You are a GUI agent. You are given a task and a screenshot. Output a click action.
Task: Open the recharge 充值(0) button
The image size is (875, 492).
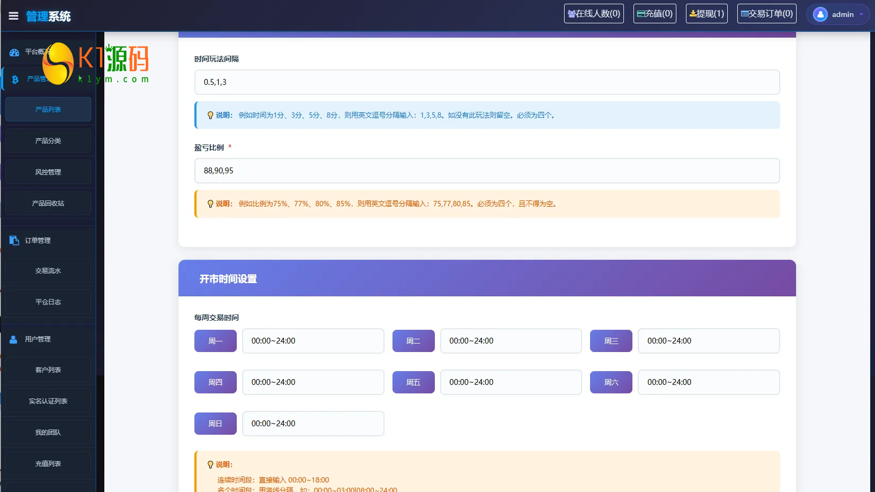[x=655, y=14]
